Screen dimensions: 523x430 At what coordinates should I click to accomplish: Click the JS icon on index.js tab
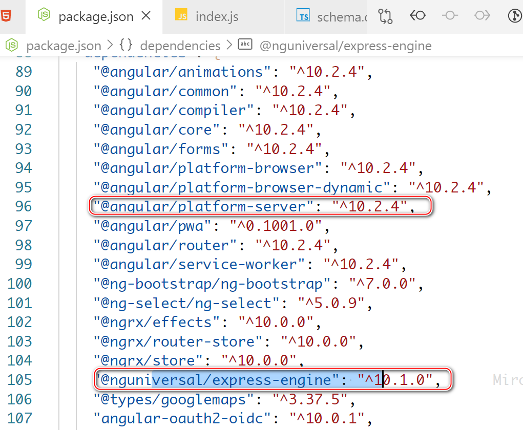[181, 15]
